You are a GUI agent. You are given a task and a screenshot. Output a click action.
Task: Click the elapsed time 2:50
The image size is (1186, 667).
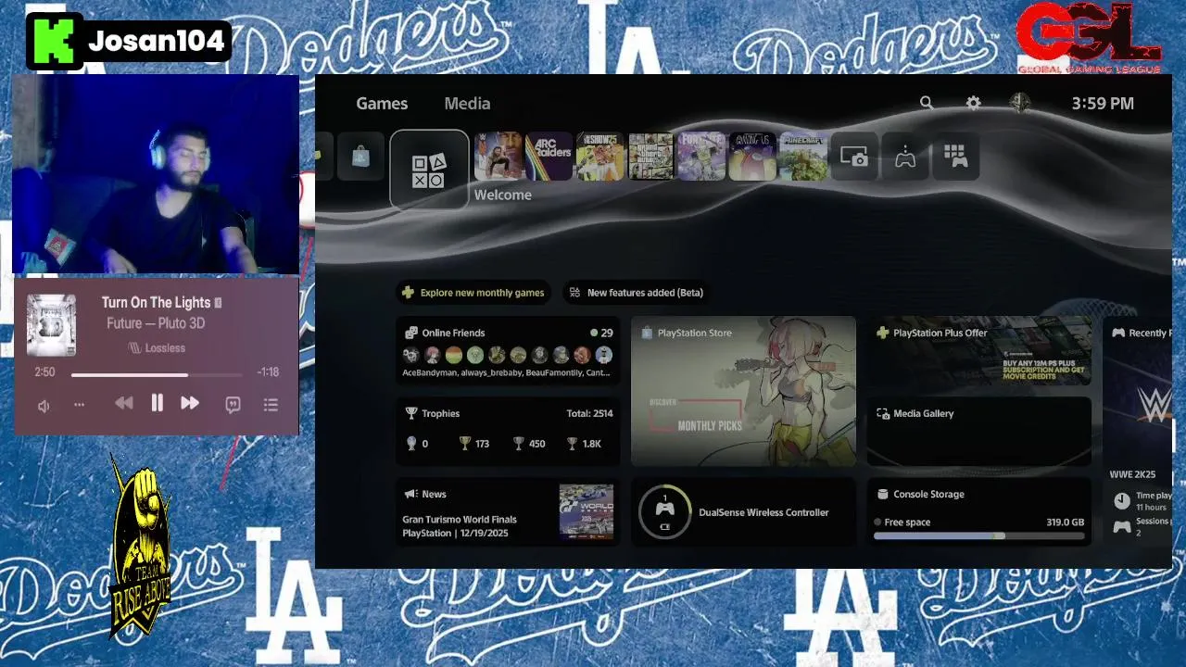[x=44, y=372]
